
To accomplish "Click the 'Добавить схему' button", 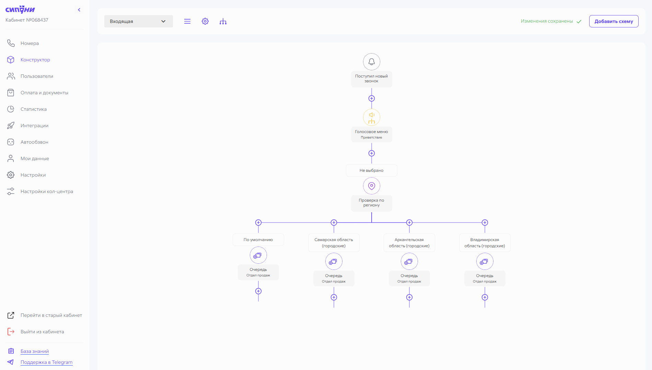I will point(614,21).
